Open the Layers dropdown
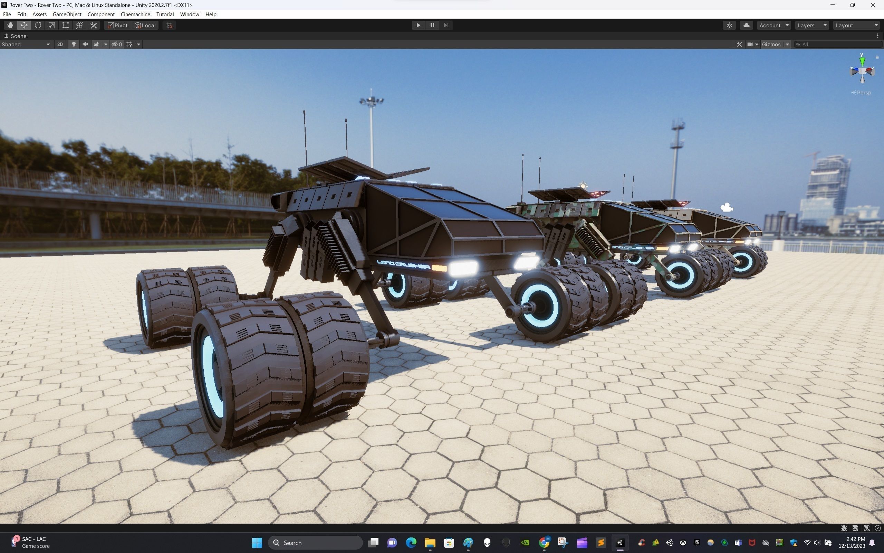Viewport: 884px width, 553px height. (811, 25)
